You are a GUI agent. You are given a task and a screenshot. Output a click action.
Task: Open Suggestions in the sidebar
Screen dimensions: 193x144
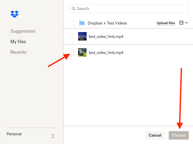pyautogui.click(x=23, y=31)
